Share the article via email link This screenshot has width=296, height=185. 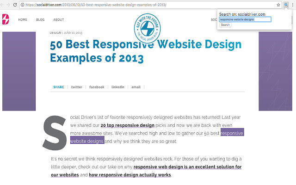click(136, 87)
